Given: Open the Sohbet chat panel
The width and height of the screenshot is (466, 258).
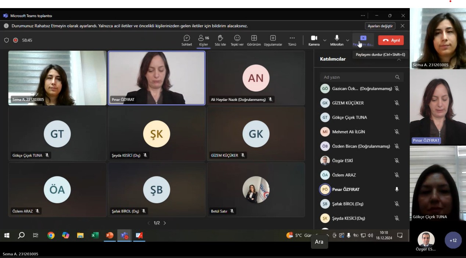Looking at the screenshot, I should tap(187, 40).
